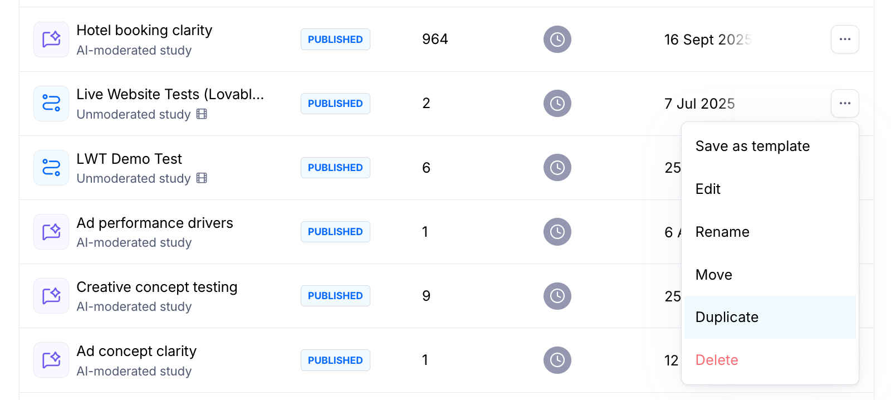The height and width of the screenshot is (400, 891).
Task: Click the LWT Demo Test study icon
Action: (51, 168)
